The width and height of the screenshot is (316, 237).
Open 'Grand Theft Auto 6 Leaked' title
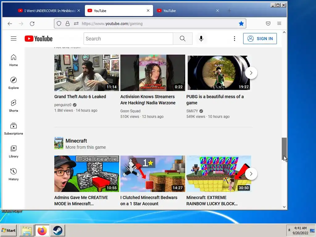(80, 97)
